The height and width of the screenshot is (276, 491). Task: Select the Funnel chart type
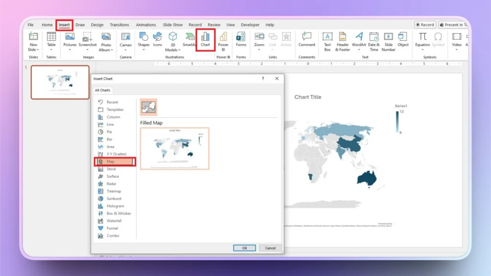click(x=112, y=228)
